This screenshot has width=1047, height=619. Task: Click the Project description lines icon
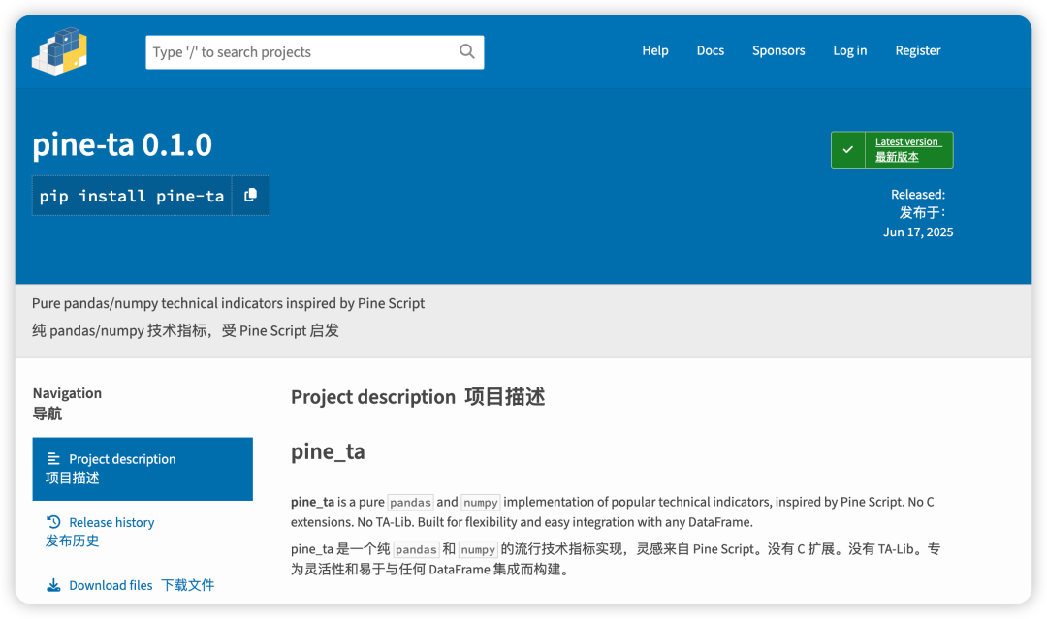click(x=53, y=458)
